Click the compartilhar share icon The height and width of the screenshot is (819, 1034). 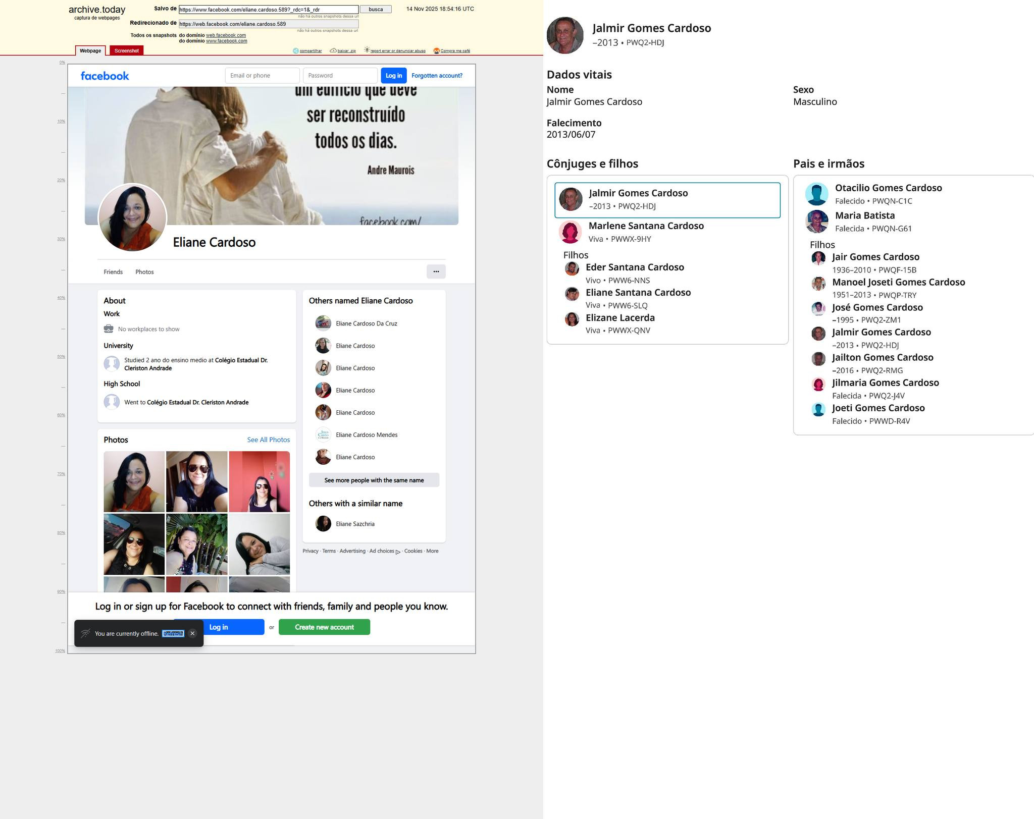coord(296,51)
